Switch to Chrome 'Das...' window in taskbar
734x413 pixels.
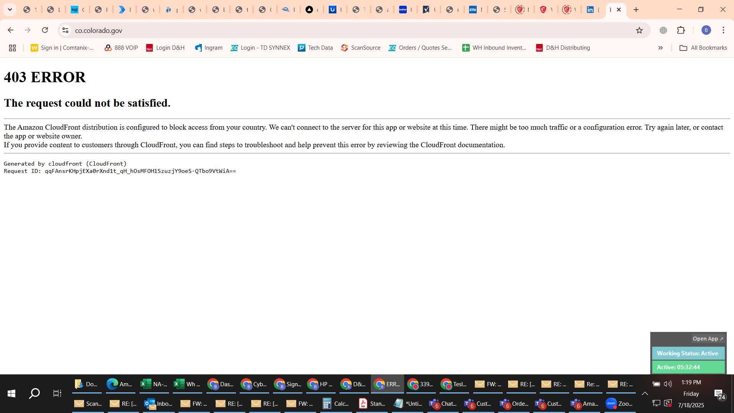tap(220, 384)
